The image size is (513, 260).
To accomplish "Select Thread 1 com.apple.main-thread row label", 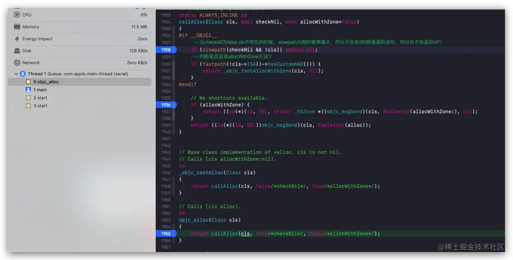I will [x=78, y=74].
